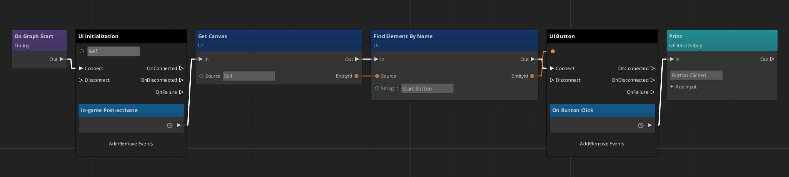Click the On Graph Start Out execution pin
This screenshot has height=177, width=789.
pos(61,59)
